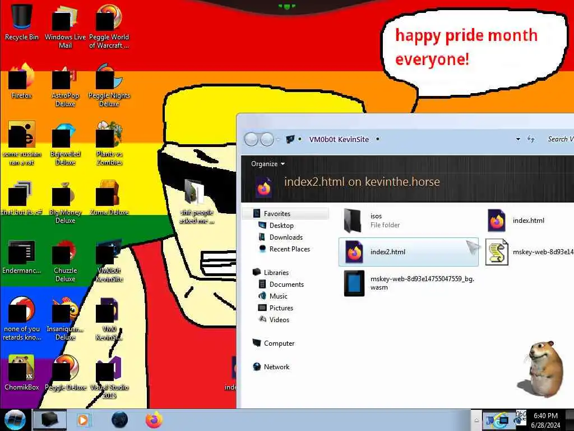Launch Peggle World of Warcraft shortcut
The height and width of the screenshot is (431, 574).
pyautogui.click(x=109, y=26)
